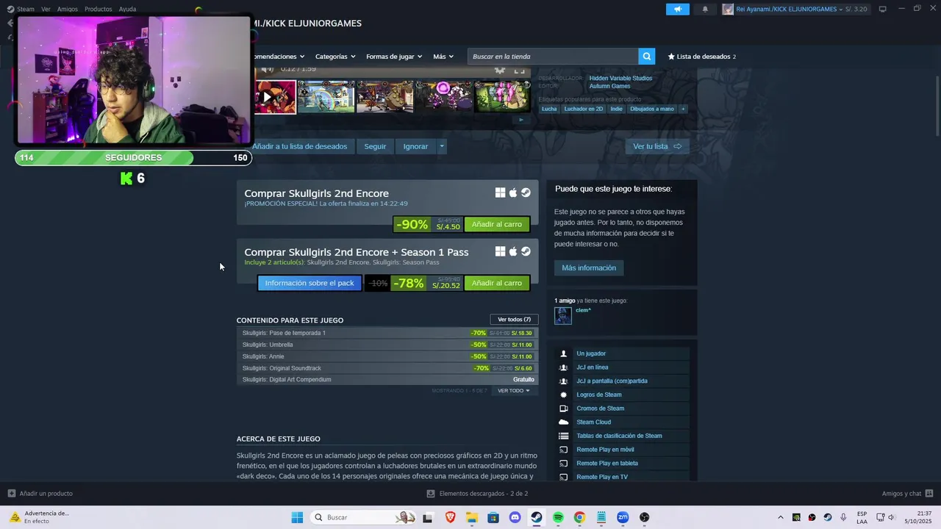Open Amigos y chat icon
941x529 pixels.
[x=929, y=493]
